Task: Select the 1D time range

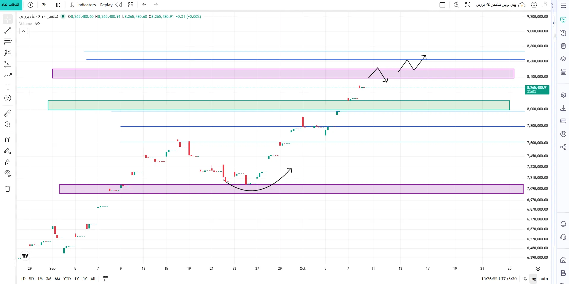Action: pyautogui.click(x=23, y=279)
